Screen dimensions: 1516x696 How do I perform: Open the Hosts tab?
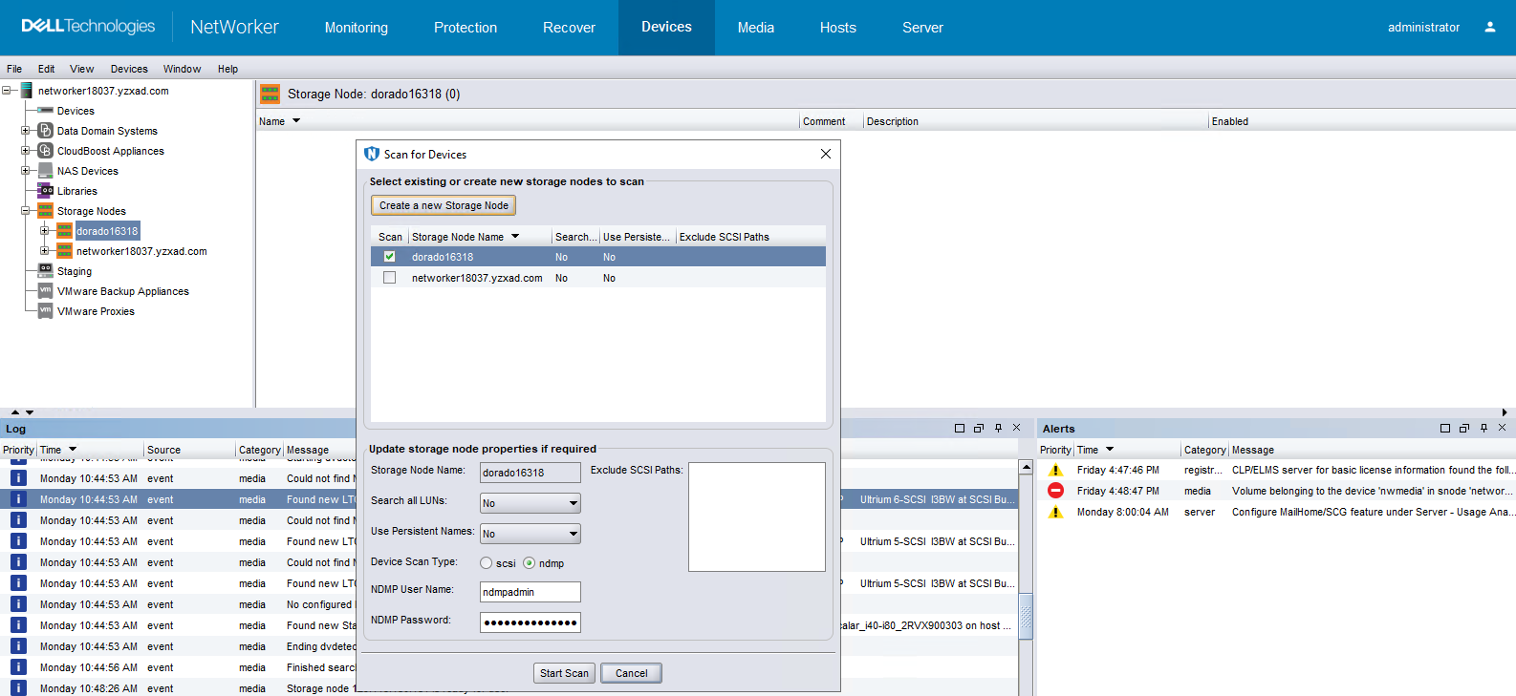pyautogui.click(x=838, y=28)
